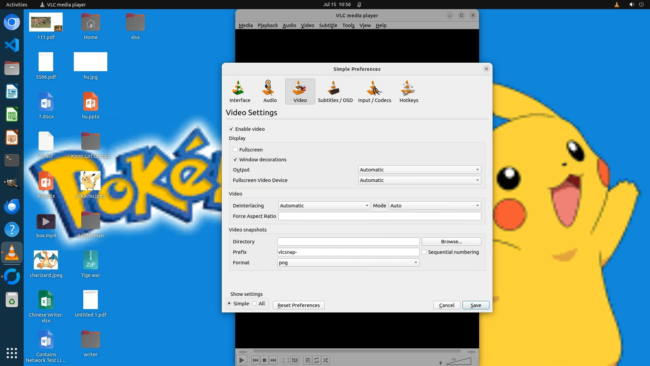Viewport: 650px width, 366px height.
Task: Expand the snapshot Format png dropdown
Action: (348, 263)
